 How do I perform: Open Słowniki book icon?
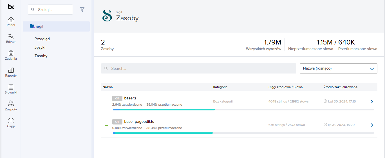[11, 87]
